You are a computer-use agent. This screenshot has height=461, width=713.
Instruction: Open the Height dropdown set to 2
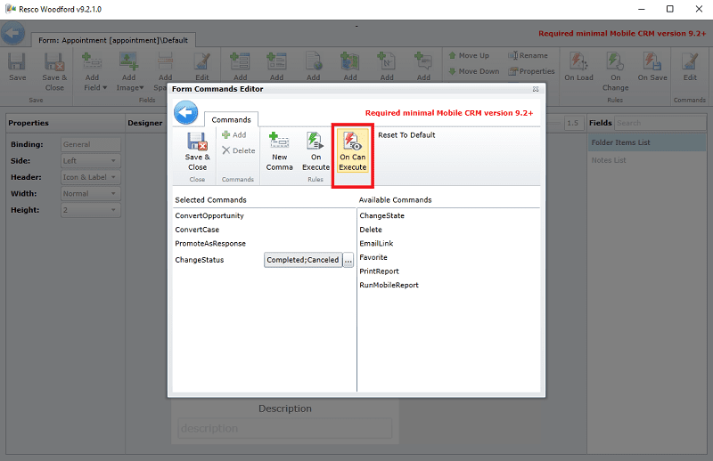91,210
